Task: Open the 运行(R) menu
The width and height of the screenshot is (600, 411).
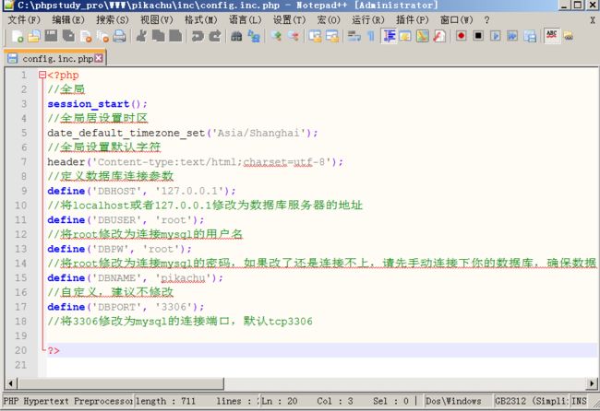Action: point(367,20)
